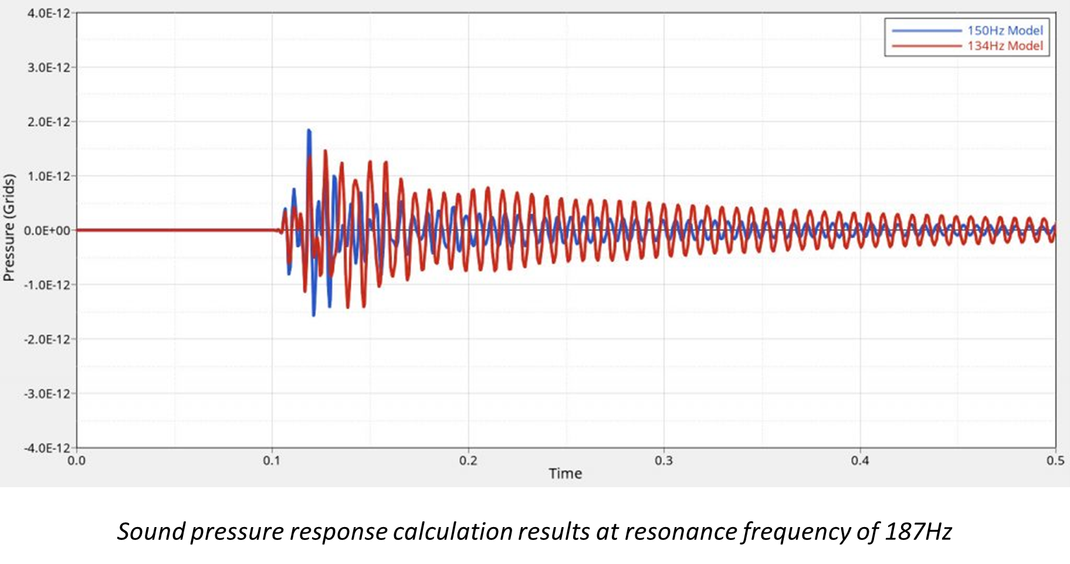Click the red line sample in legend

(926, 46)
